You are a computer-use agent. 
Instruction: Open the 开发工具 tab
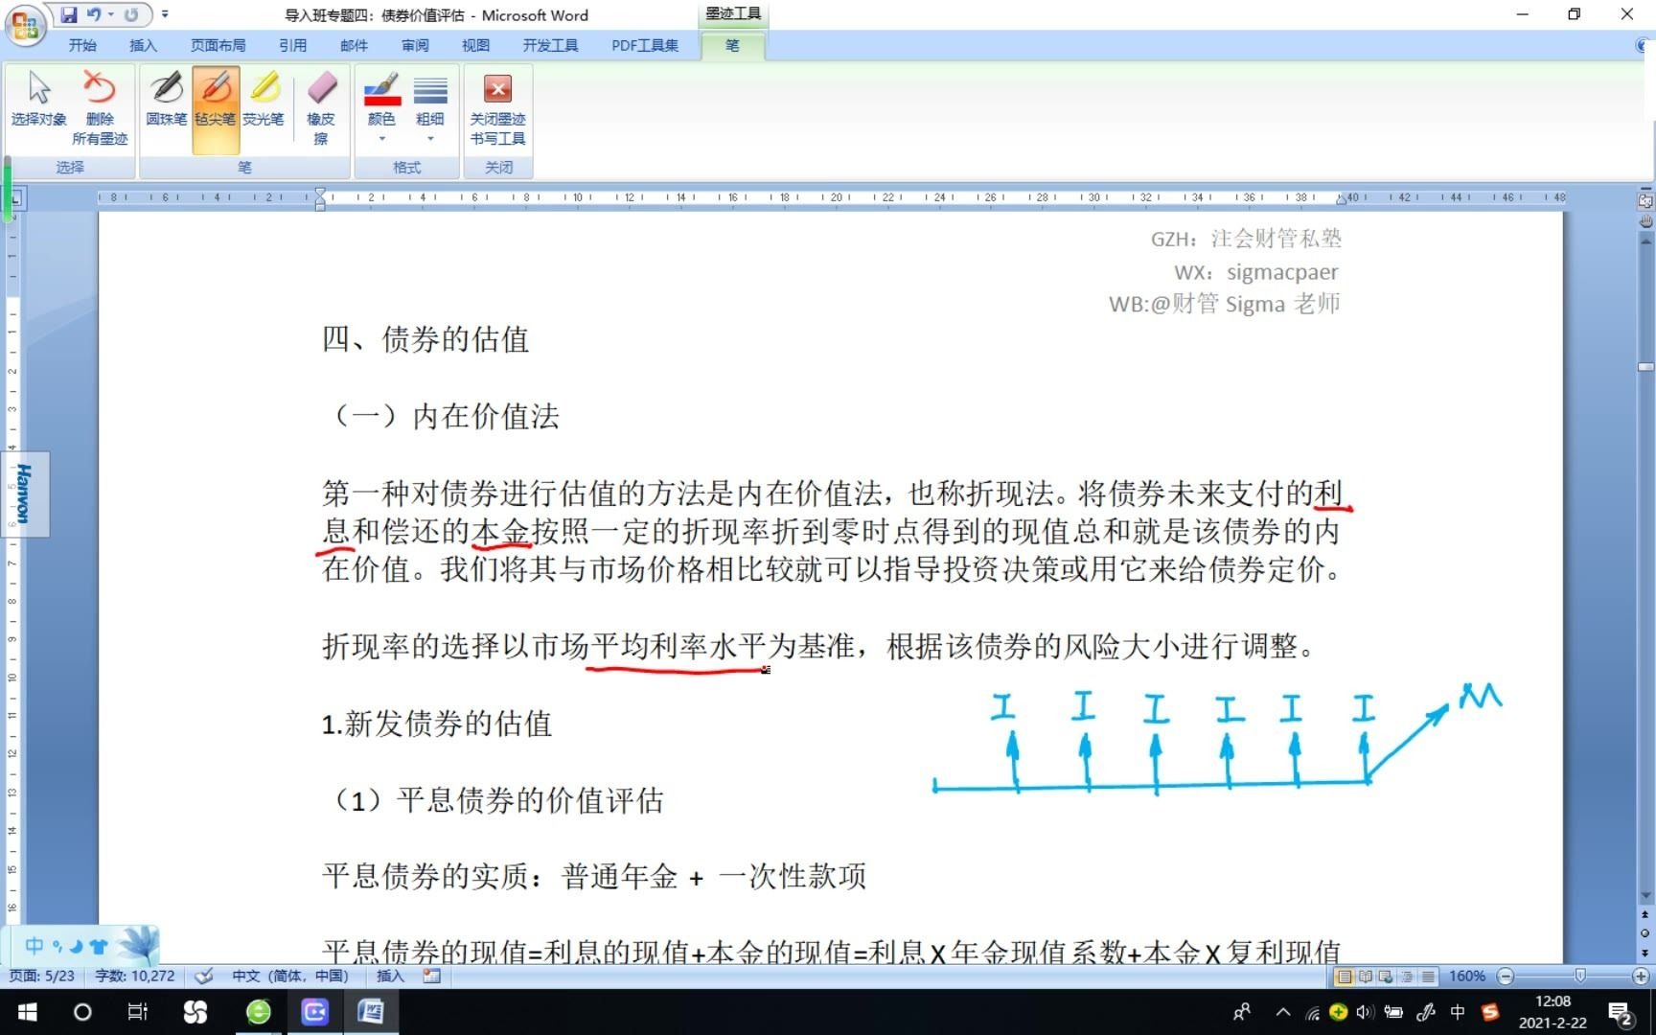(x=550, y=45)
